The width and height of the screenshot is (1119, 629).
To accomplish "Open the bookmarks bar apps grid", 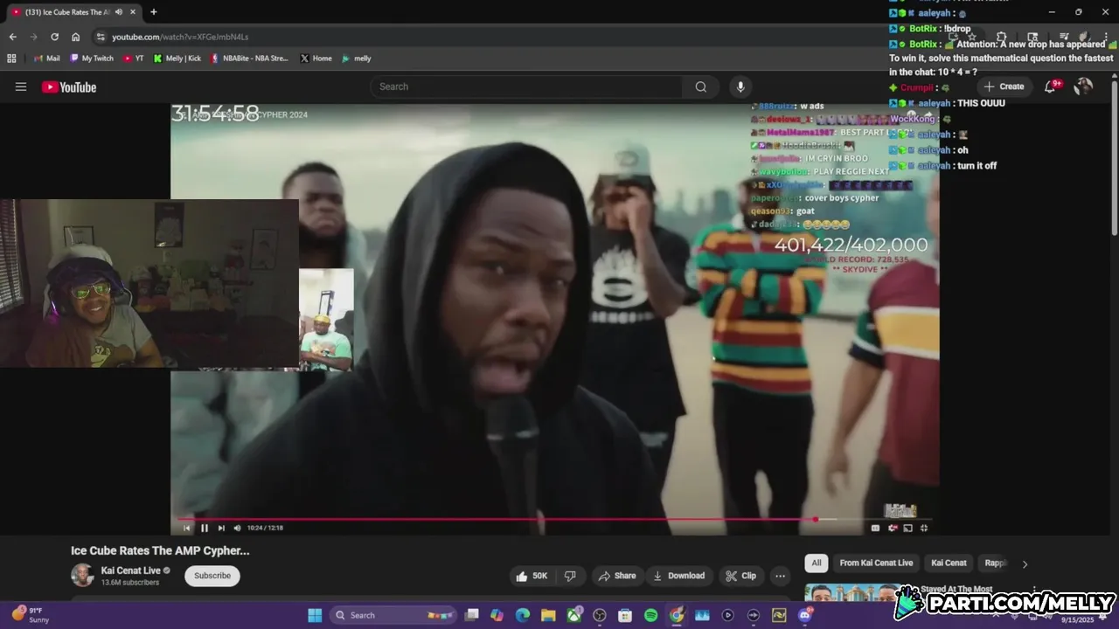I will 11,59.
